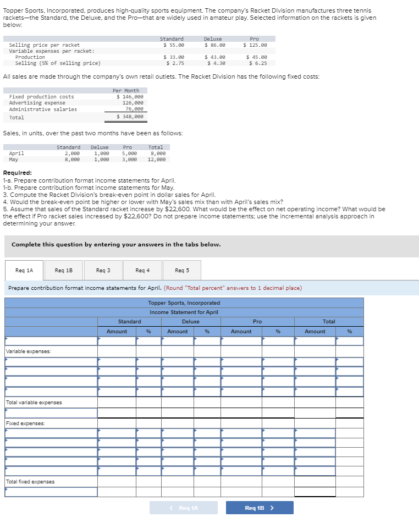Click the advertising expense value "126,000"
Screen dimensions: 419x517
click(x=133, y=102)
